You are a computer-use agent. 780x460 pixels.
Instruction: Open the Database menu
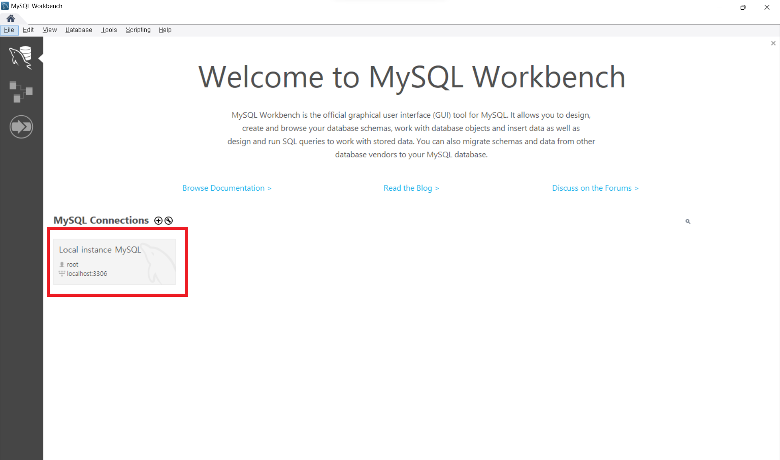78,30
